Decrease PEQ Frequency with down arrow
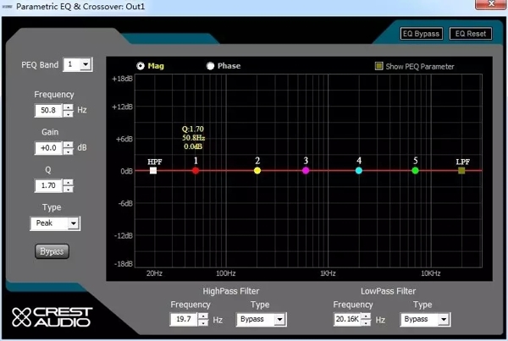 pyautogui.click(x=68, y=113)
